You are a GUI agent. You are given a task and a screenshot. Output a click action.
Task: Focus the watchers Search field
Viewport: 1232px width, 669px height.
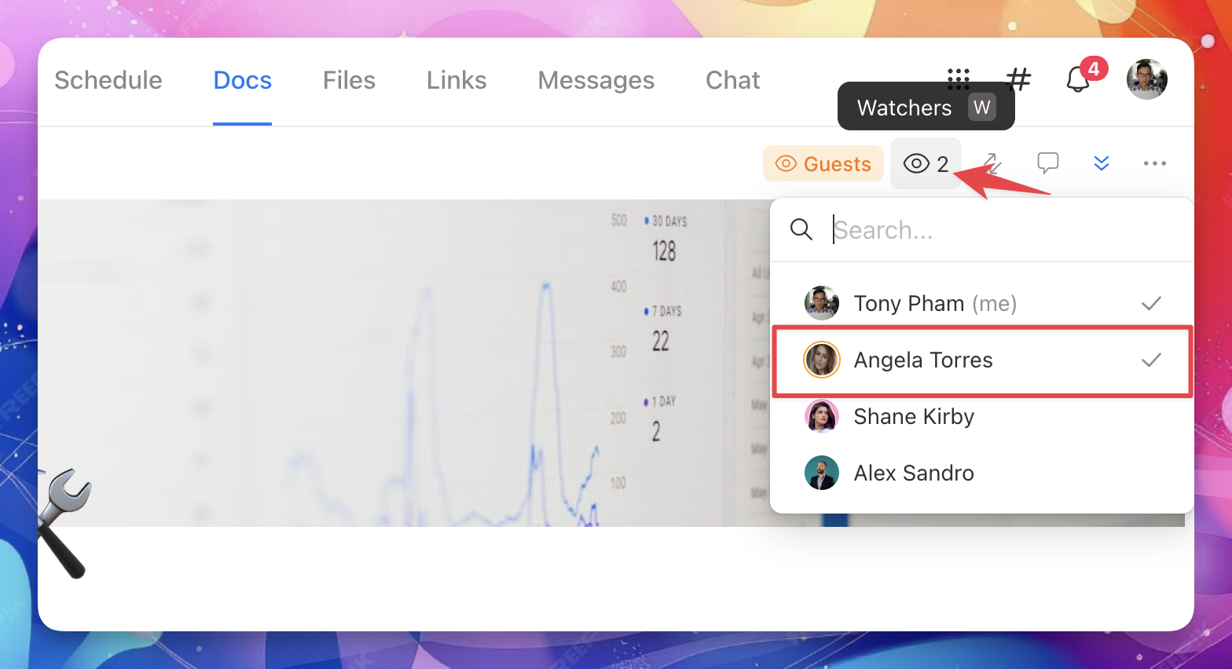coord(1006,230)
